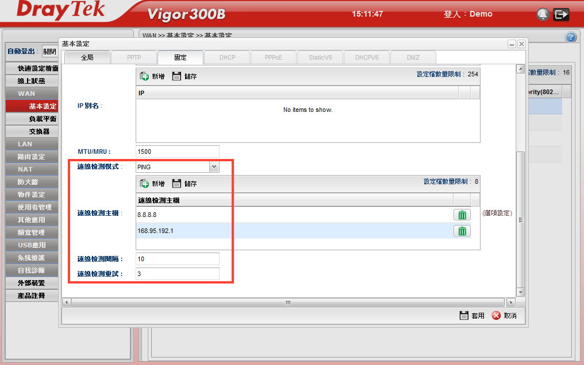This screenshot has height=365, width=584.
Task: Click the 取消 cancel button
Action: (x=504, y=316)
